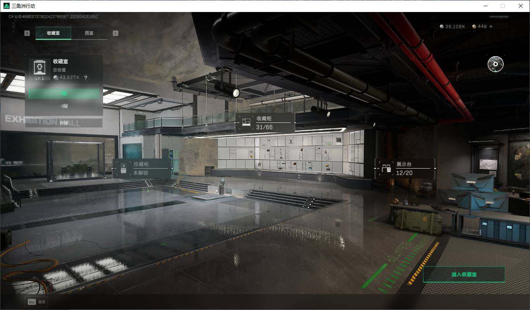
Task: Click the 43,627K total valuation value
Action: (69, 77)
